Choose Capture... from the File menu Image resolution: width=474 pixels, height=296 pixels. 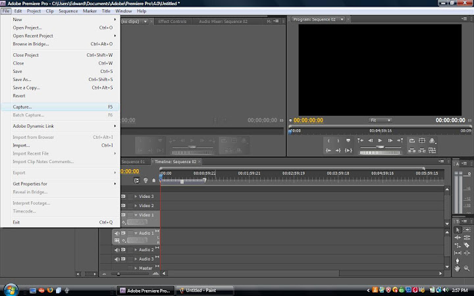pos(22,106)
